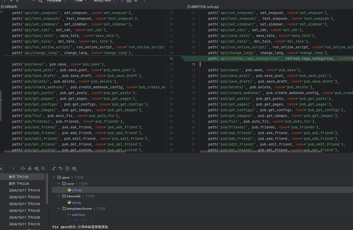
Task: Open the highlight mode dropdown in the diff toolbar
Action: coord(104,1)
